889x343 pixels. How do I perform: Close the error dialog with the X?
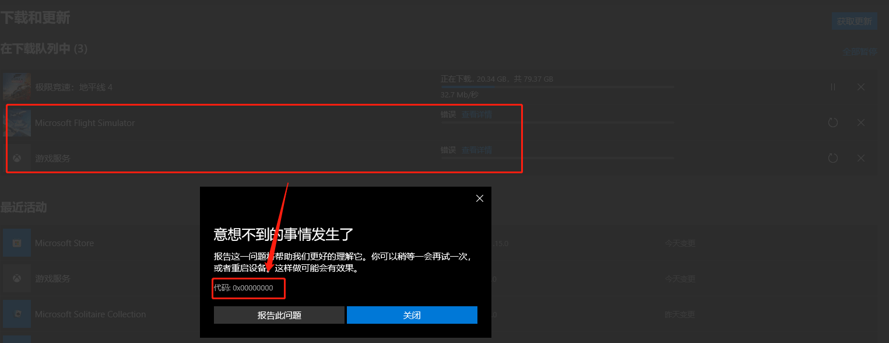point(480,198)
